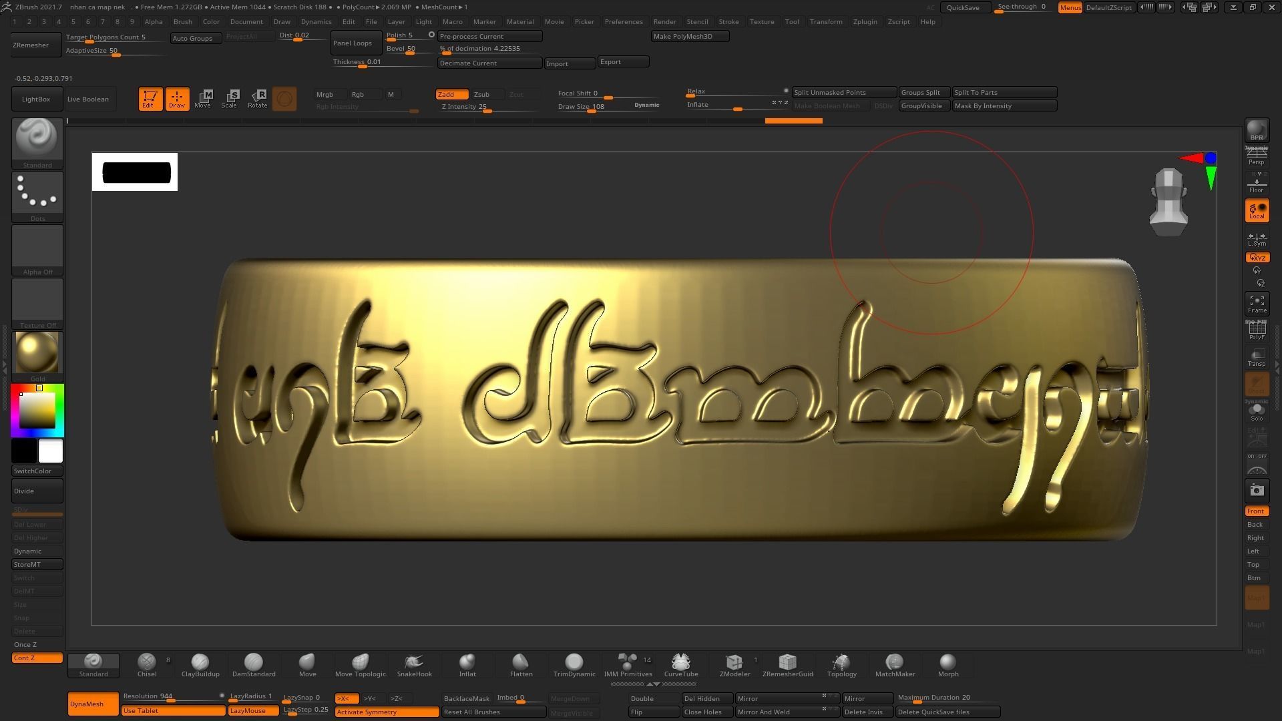Activate the Rotate transform tool

tap(258, 99)
